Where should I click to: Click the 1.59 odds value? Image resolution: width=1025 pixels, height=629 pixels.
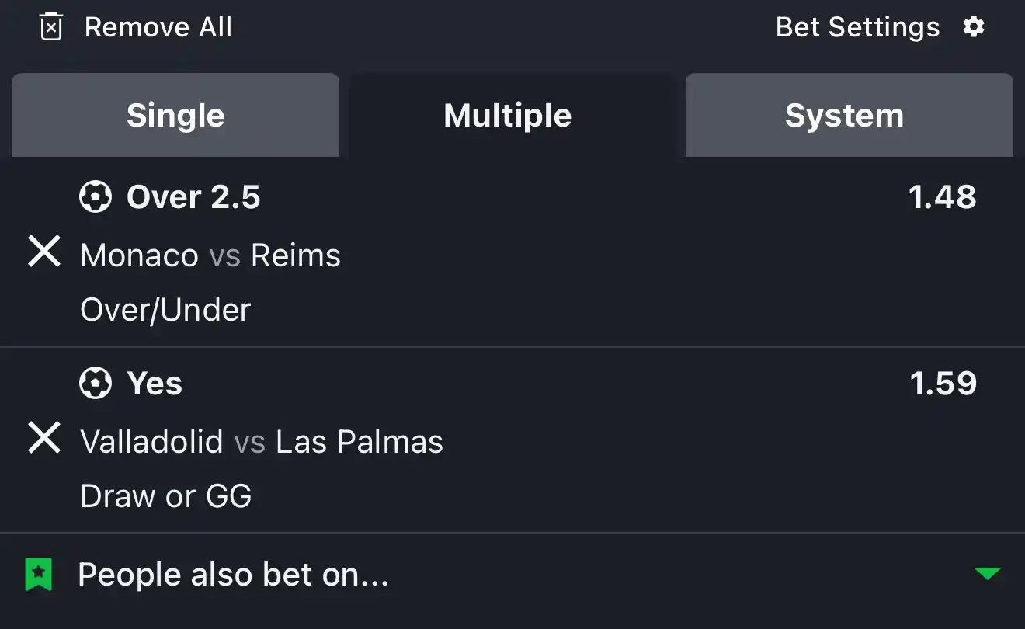point(943,384)
